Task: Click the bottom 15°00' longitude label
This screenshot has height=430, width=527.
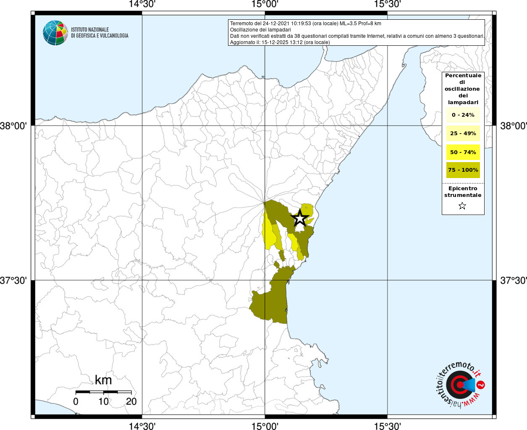Action: pos(265,426)
